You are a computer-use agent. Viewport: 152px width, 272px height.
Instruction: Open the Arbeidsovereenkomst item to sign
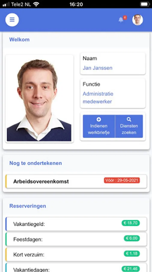click(x=76, y=181)
